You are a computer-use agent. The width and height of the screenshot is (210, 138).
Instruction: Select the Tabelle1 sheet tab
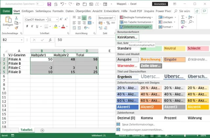pyautogui.click(x=27, y=130)
